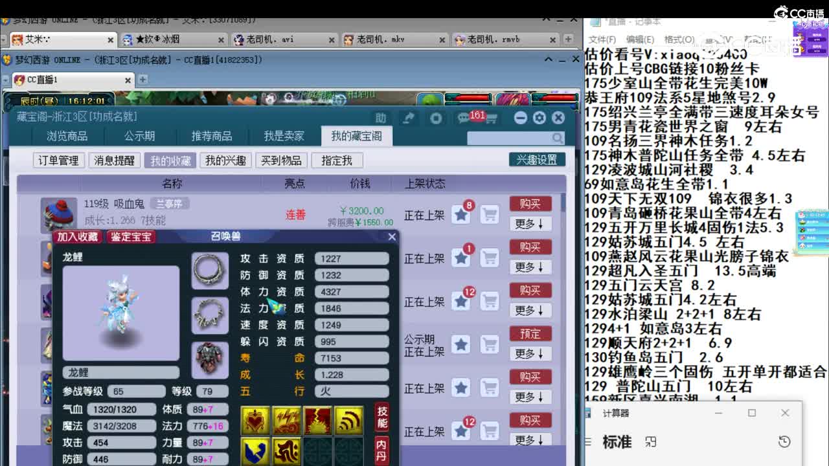Open the pet 技能 skills tab
This screenshot has height=466, width=829.
383,417
